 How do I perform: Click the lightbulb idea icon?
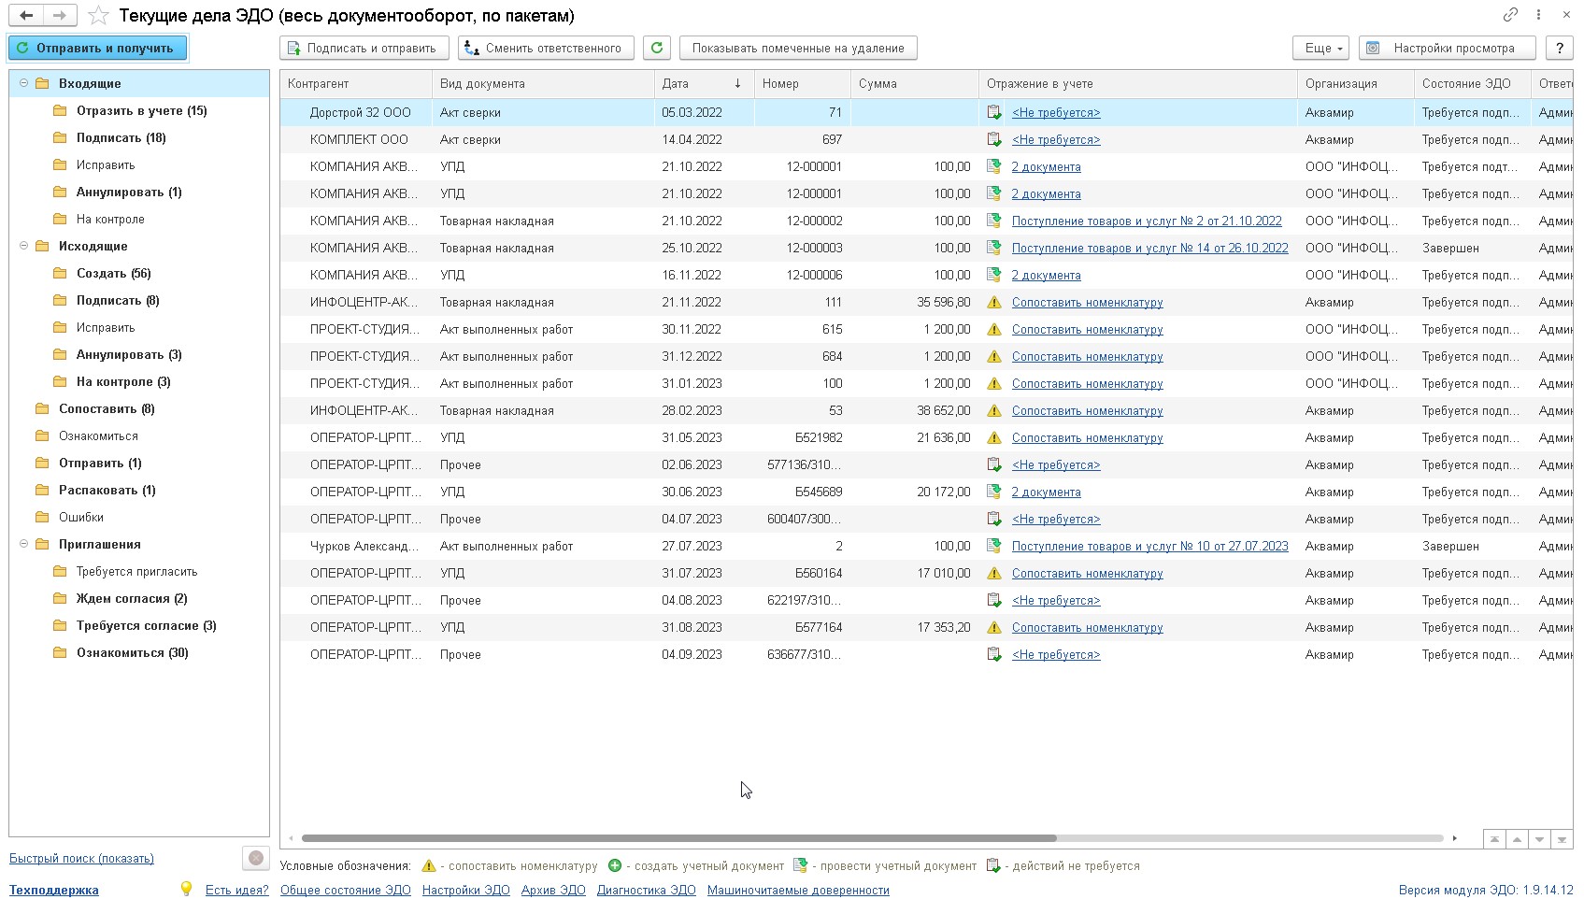point(186,889)
